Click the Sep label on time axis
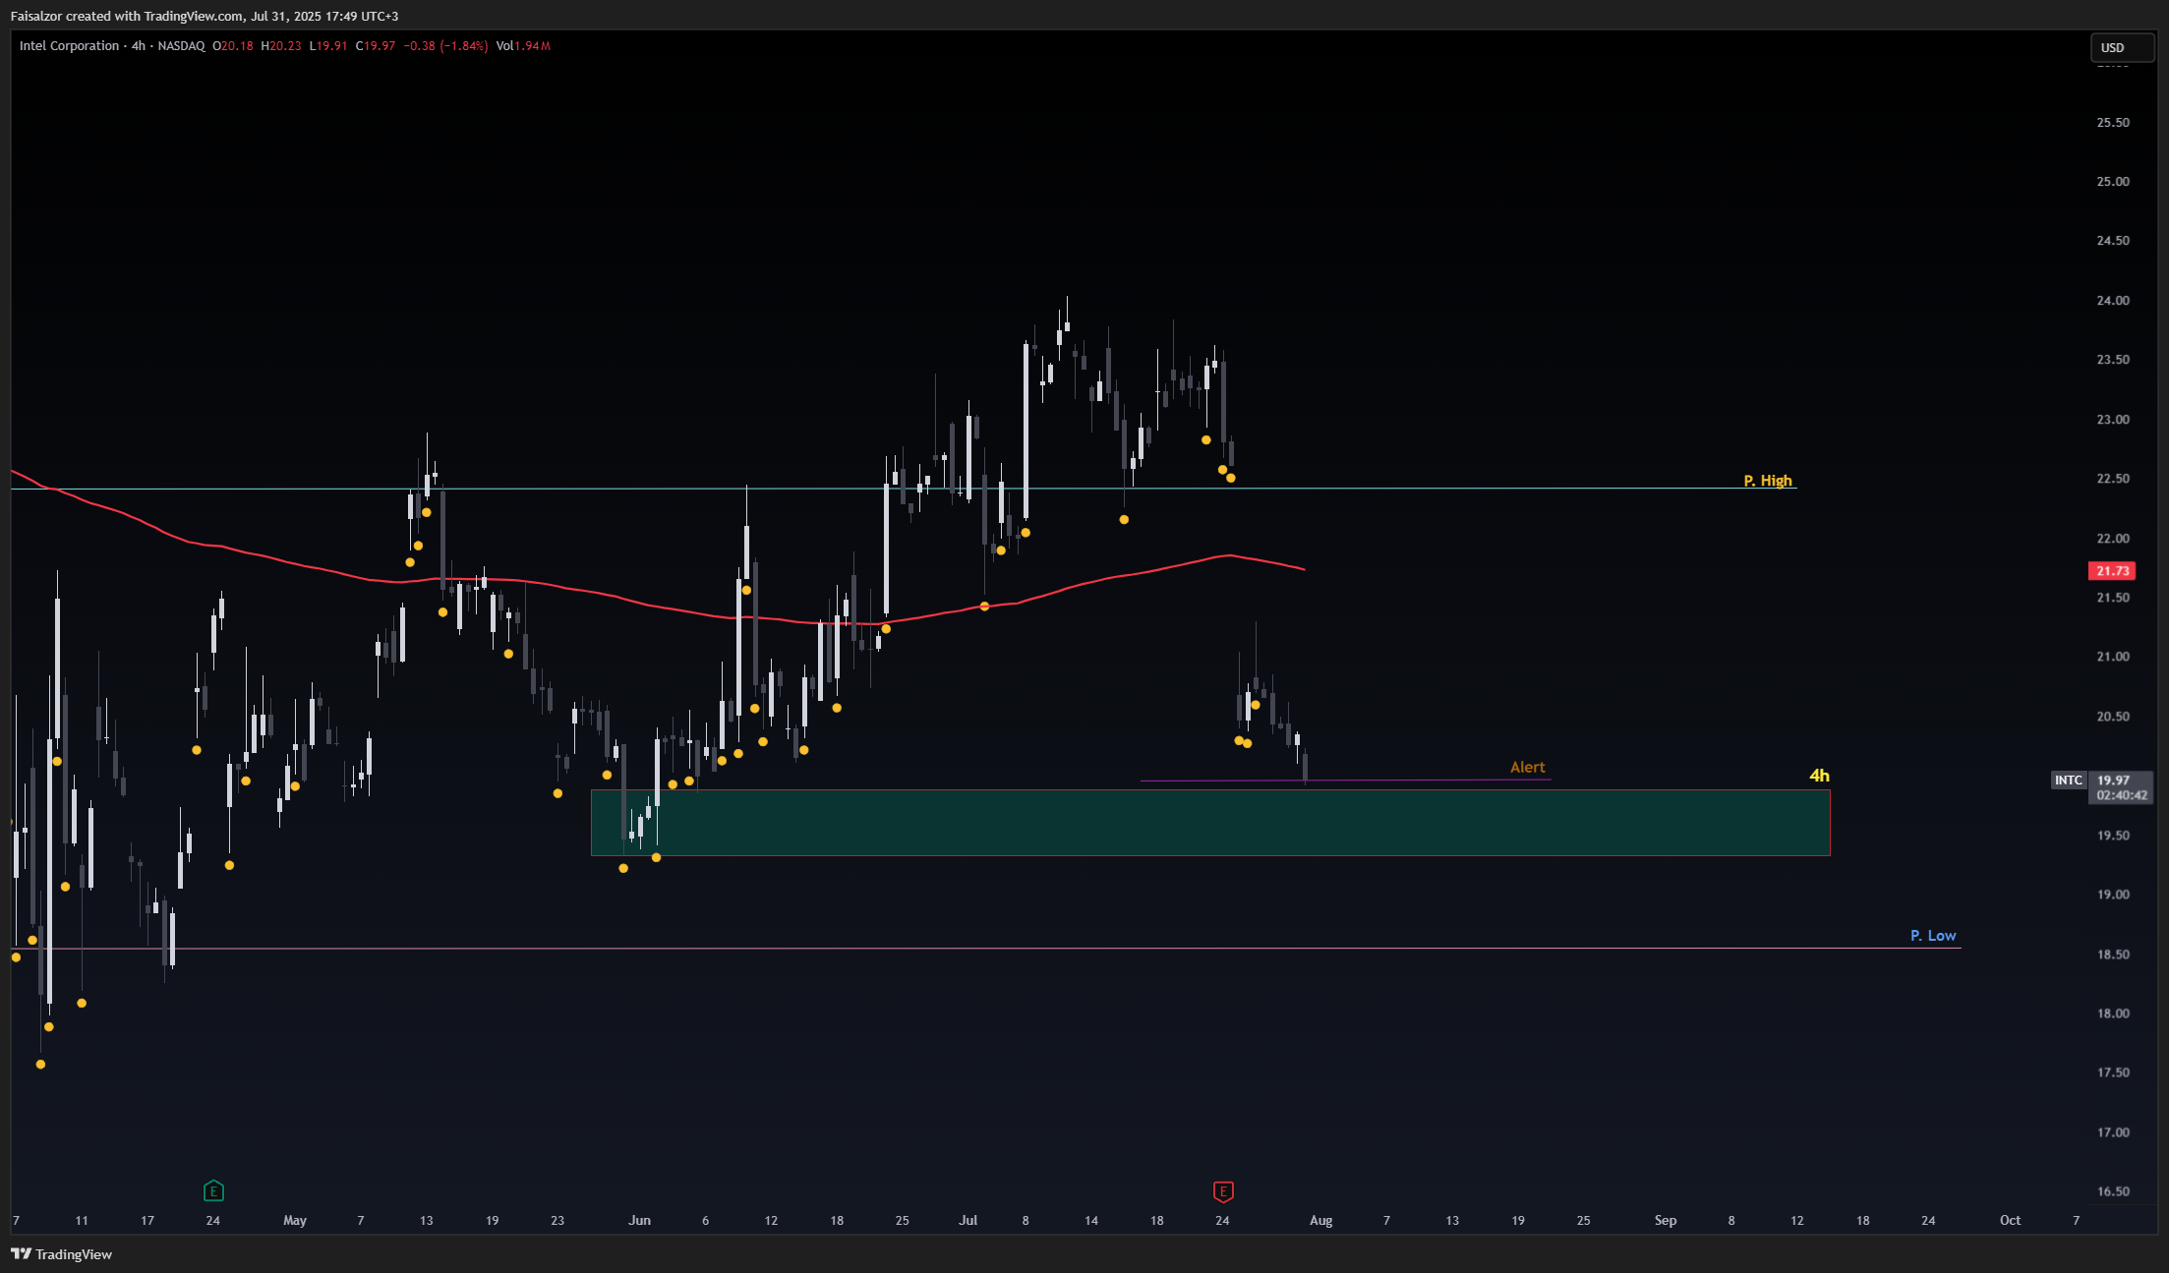This screenshot has width=2169, height=1273. (x=1666, y=1220)
